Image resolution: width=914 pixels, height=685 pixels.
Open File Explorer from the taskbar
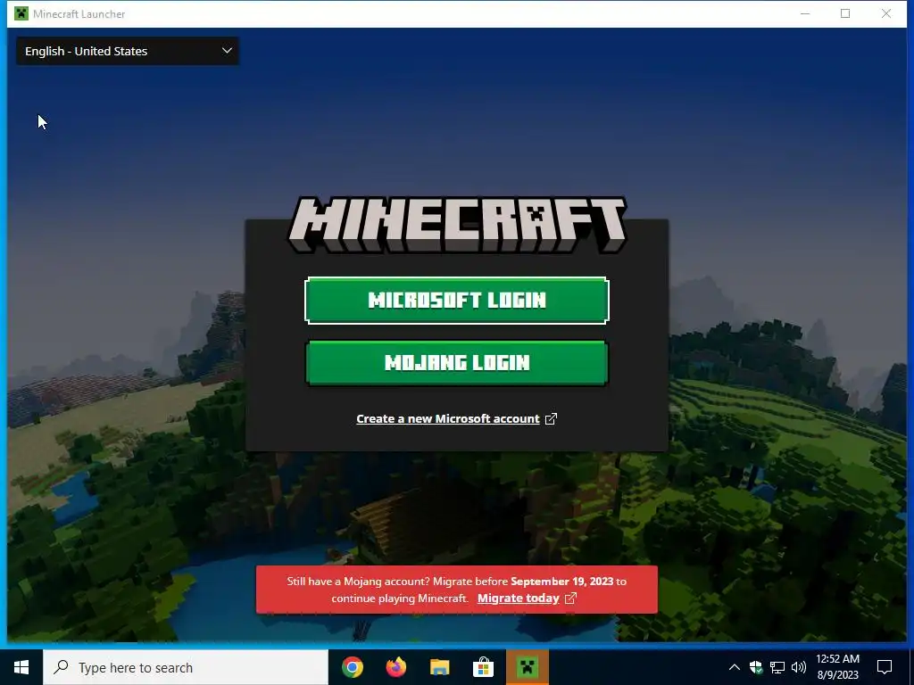(x=439, y=667)
